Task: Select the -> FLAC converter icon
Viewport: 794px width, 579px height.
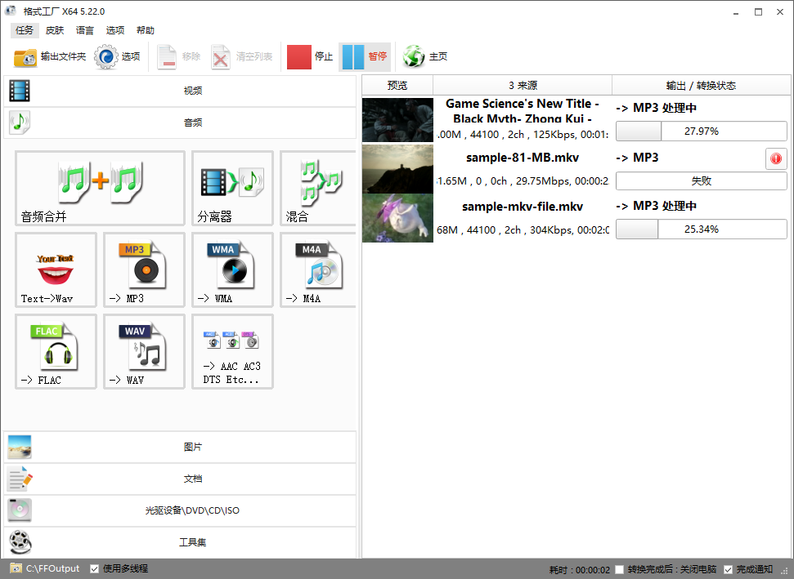Action: click(x=56, y=352)
